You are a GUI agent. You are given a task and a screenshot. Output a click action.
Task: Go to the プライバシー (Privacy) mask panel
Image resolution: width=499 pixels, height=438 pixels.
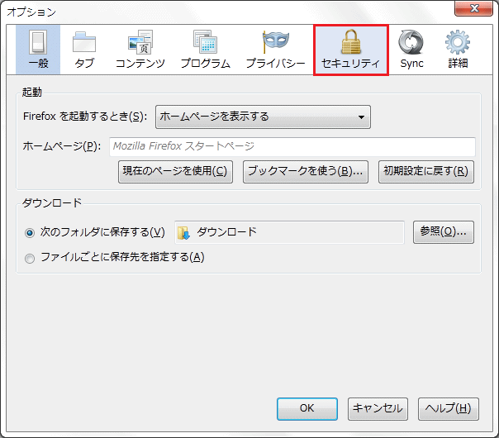click(x=275, y=50)
